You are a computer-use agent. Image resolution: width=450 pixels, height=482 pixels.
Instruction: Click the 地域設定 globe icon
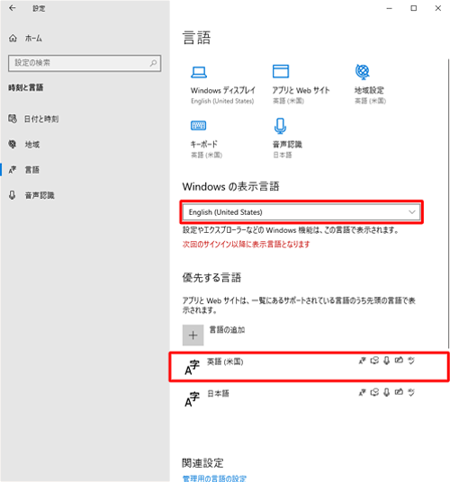pos(363,72)
